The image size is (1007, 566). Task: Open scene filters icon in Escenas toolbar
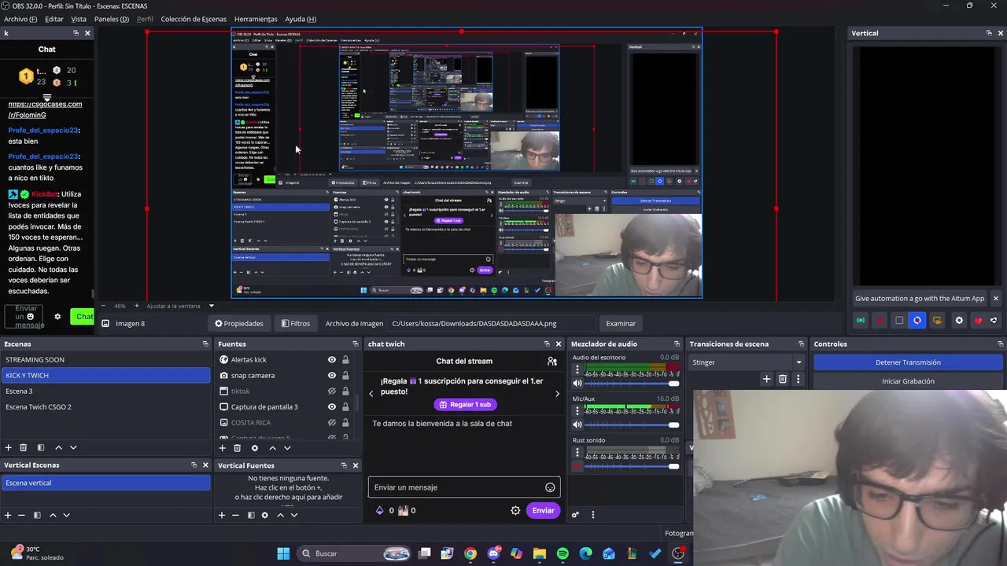(x=40, y=447)
